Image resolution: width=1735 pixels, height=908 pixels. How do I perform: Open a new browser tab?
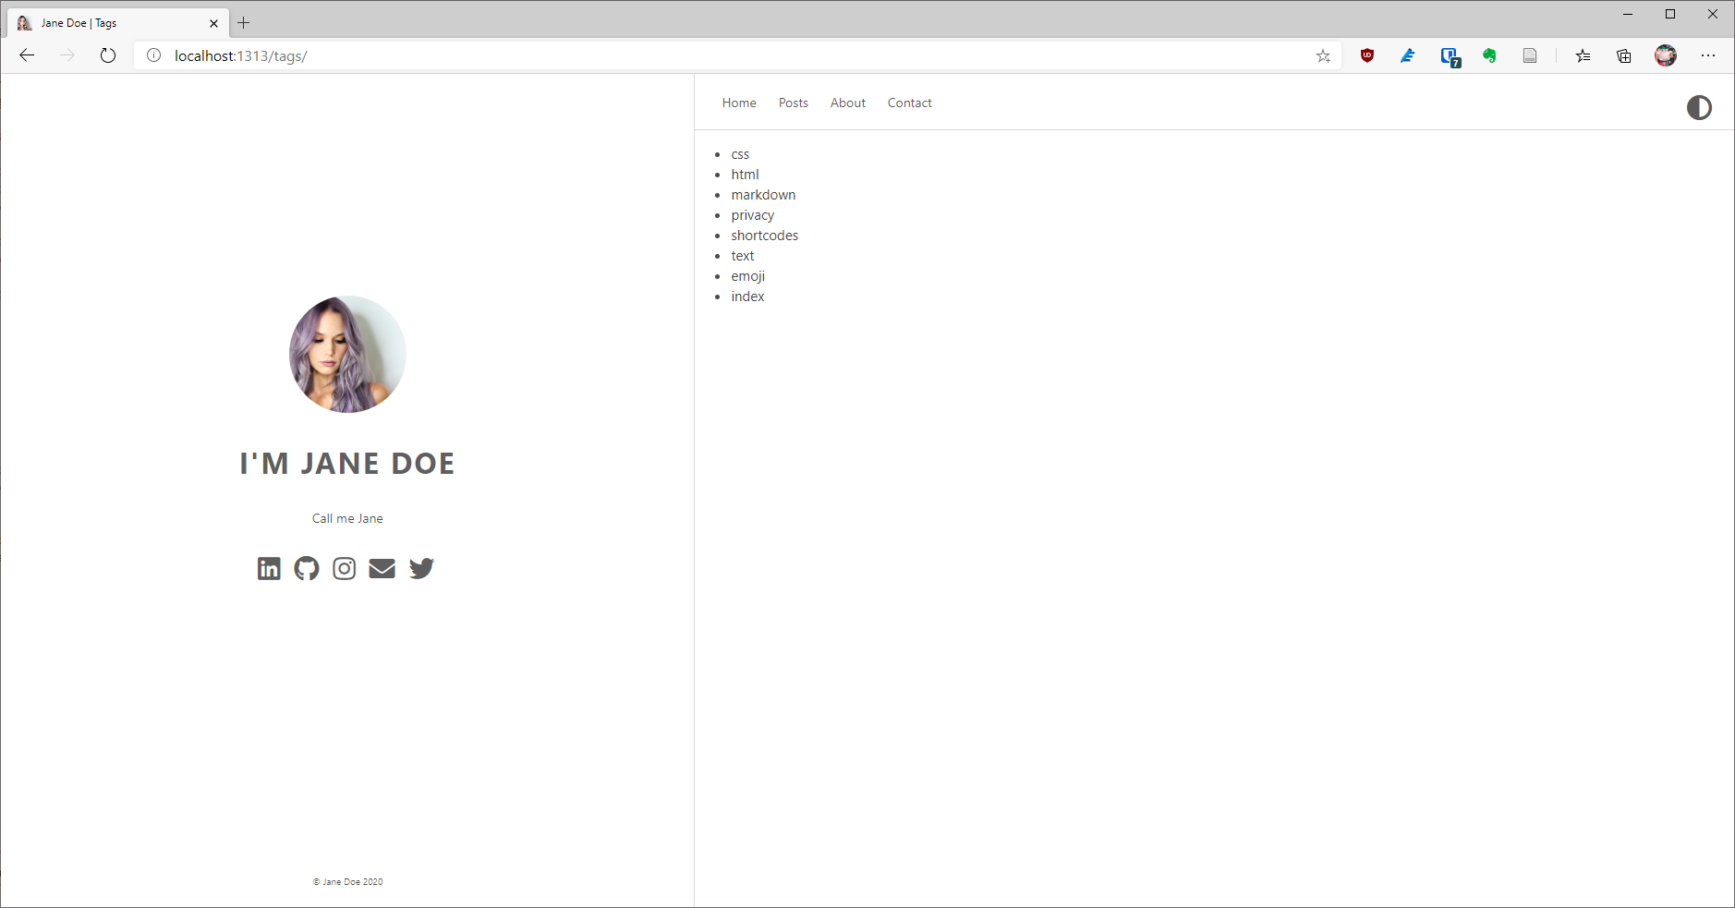tap(244, 23)
